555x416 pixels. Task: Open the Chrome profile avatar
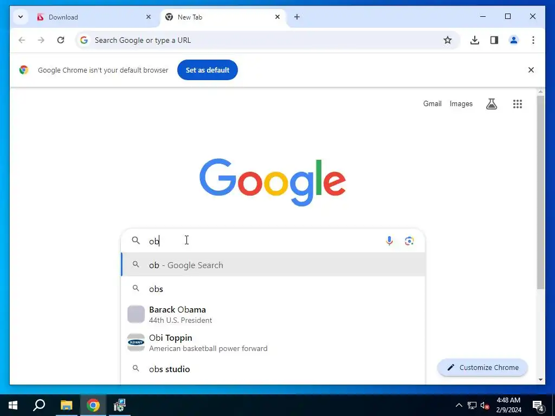click(514, 40)
